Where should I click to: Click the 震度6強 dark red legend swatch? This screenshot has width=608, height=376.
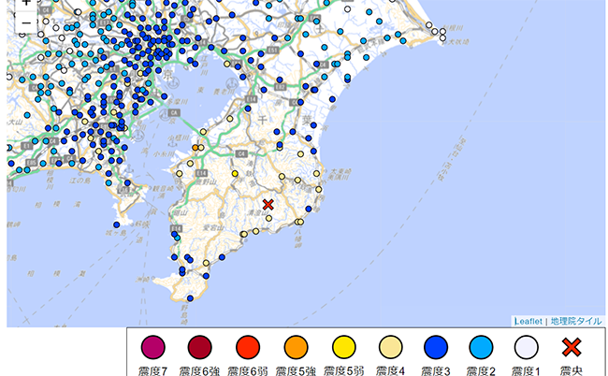pyautogui.click(x=198, y=348)
